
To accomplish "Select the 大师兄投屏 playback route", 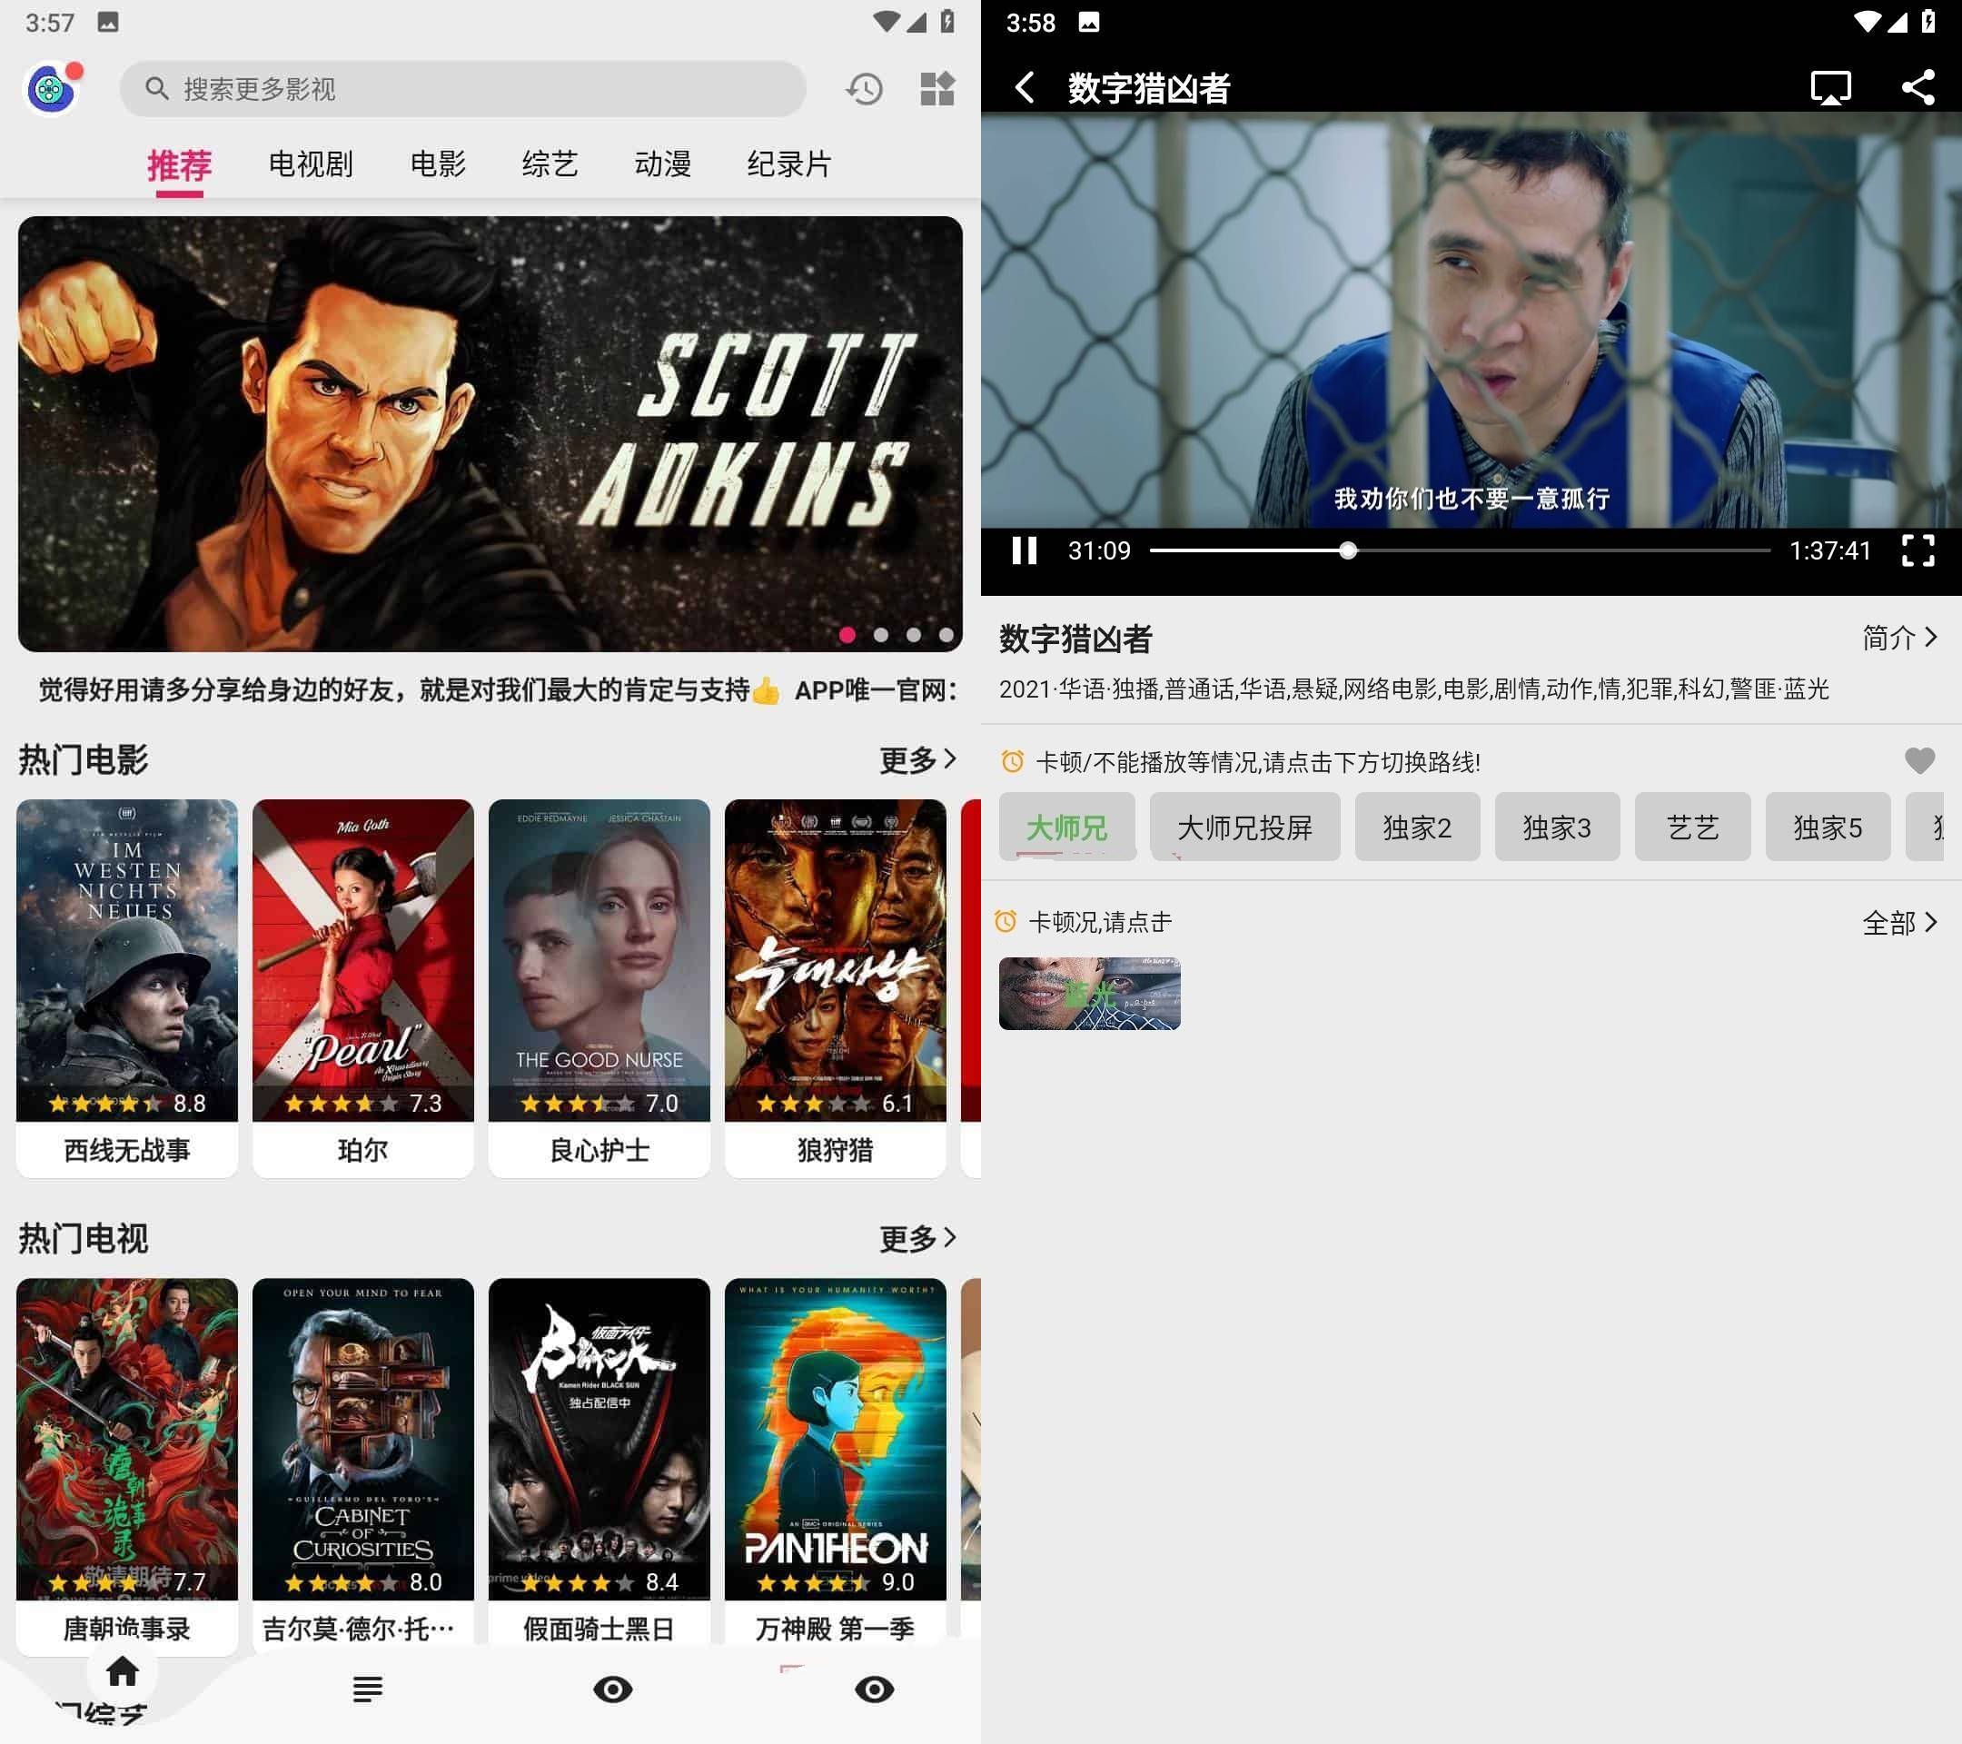I will (1245, 827).
